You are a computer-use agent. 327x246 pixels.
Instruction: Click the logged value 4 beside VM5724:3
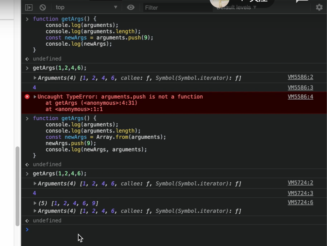(x=34, y=193)
